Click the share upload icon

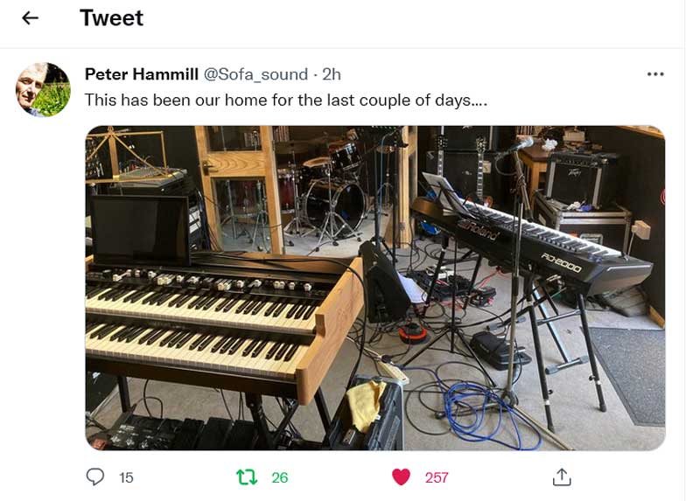pyautogui.click(x=562, y=477)
